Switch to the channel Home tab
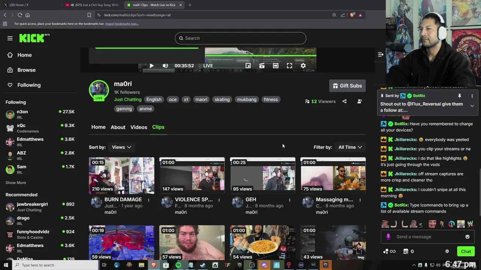Viewport: 481px width, 270px height. click(98, 127)
